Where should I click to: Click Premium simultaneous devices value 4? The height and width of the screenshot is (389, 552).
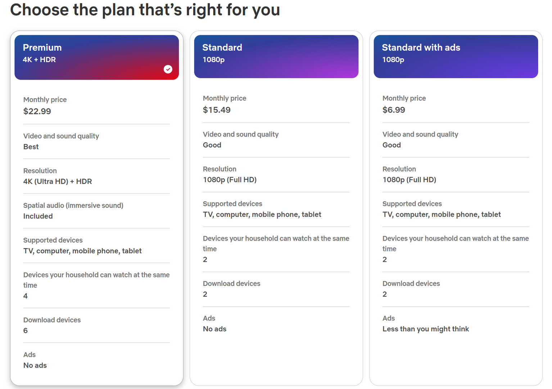click(26, 296)
